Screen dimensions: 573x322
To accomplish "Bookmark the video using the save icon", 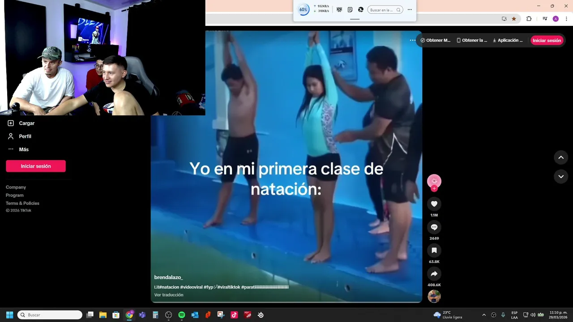I will click(x=434, y=250).
